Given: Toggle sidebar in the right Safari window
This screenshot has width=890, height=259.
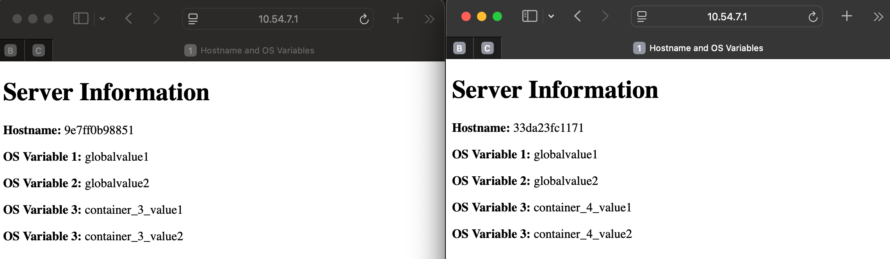Looking at the screenshot, I should [x=530, y=16].
